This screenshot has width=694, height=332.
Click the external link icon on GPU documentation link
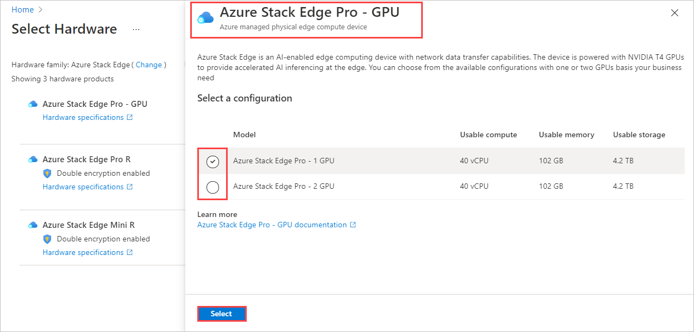(x=353, y=224)
